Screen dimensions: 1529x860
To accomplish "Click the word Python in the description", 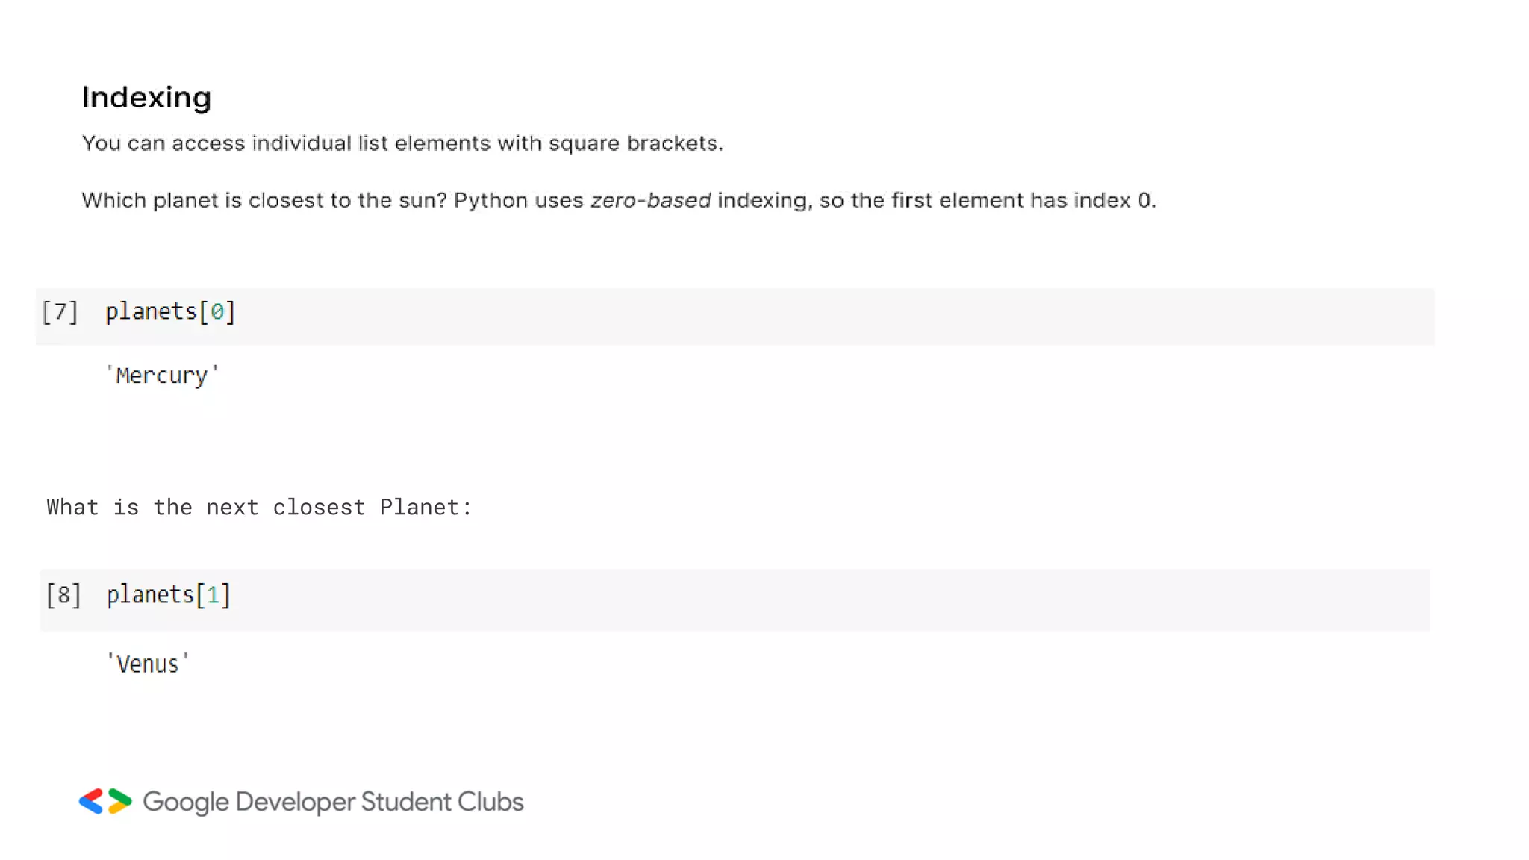I will [x=491, y=200].
